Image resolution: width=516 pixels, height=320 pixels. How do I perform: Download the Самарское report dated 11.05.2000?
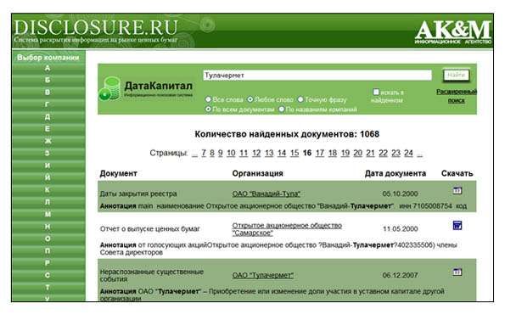(457, 225)
